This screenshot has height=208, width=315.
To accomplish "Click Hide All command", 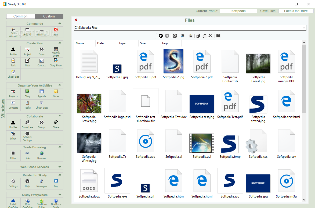I will 27,32.
